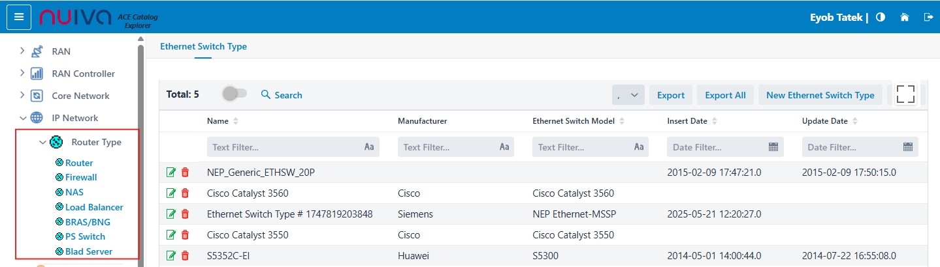The width and height of the screenshot is (940, 267).
Task: Expand the RAN tree node
Action: pos(22,51)
